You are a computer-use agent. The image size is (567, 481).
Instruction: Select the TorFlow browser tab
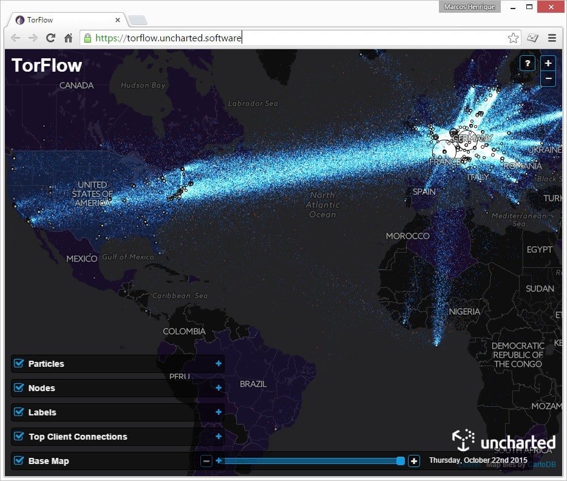coord(67,20)
